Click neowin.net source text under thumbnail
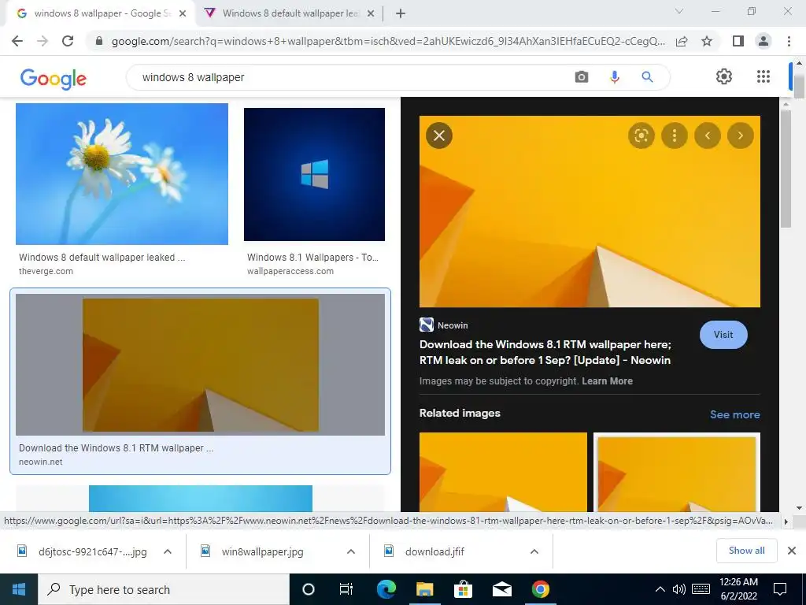Screen dimensions: 806x605 (x=41, y=462)
